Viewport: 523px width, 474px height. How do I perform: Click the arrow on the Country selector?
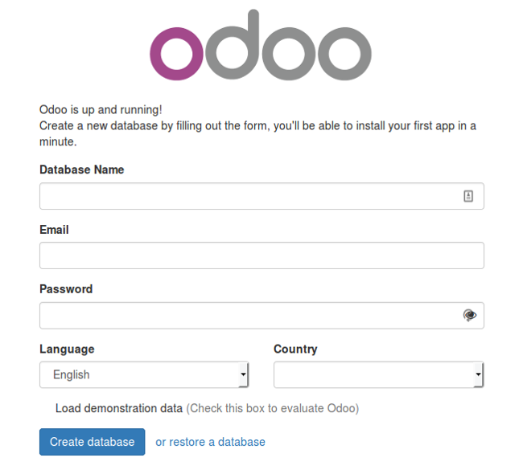[478, 374]
